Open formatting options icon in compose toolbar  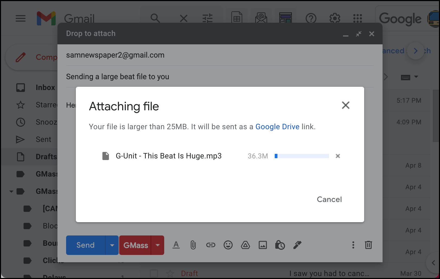[x=176, y=245]
